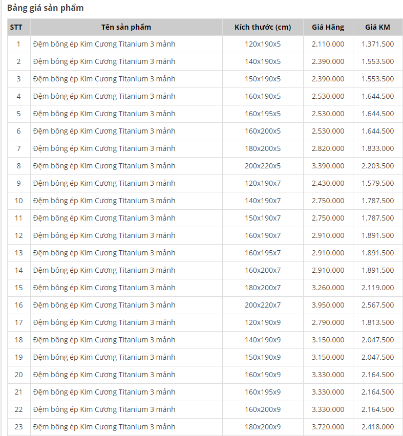Click the size cell 180x200x9
403x436 pixels.
[263, 427]
